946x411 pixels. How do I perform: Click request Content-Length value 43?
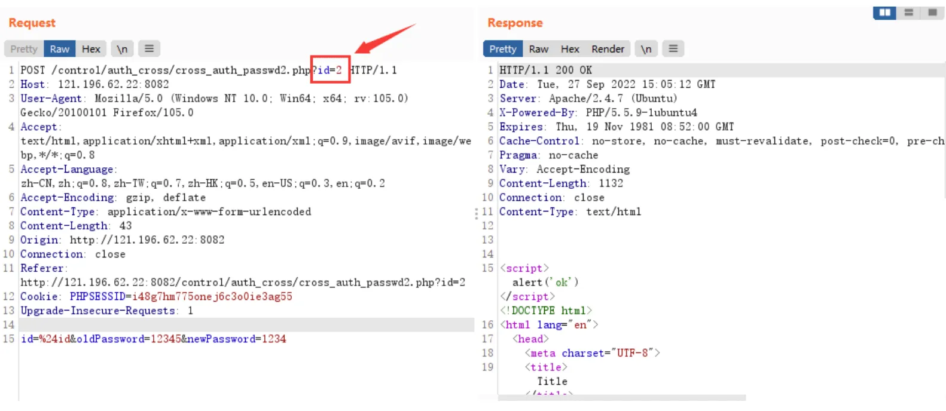click(x=126, y=226)
